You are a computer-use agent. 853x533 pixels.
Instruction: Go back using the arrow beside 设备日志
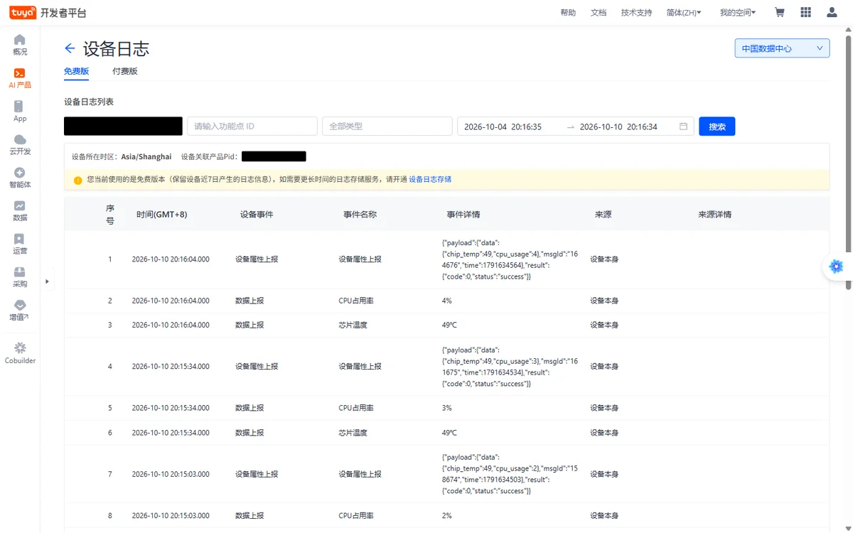pos(70,48)
